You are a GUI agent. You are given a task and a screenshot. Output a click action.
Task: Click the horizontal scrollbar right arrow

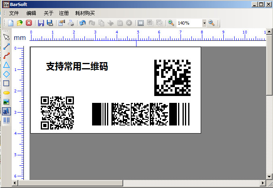pos(263,183)
